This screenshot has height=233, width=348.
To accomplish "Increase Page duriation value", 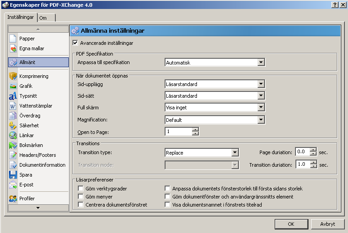I will 313,150.
